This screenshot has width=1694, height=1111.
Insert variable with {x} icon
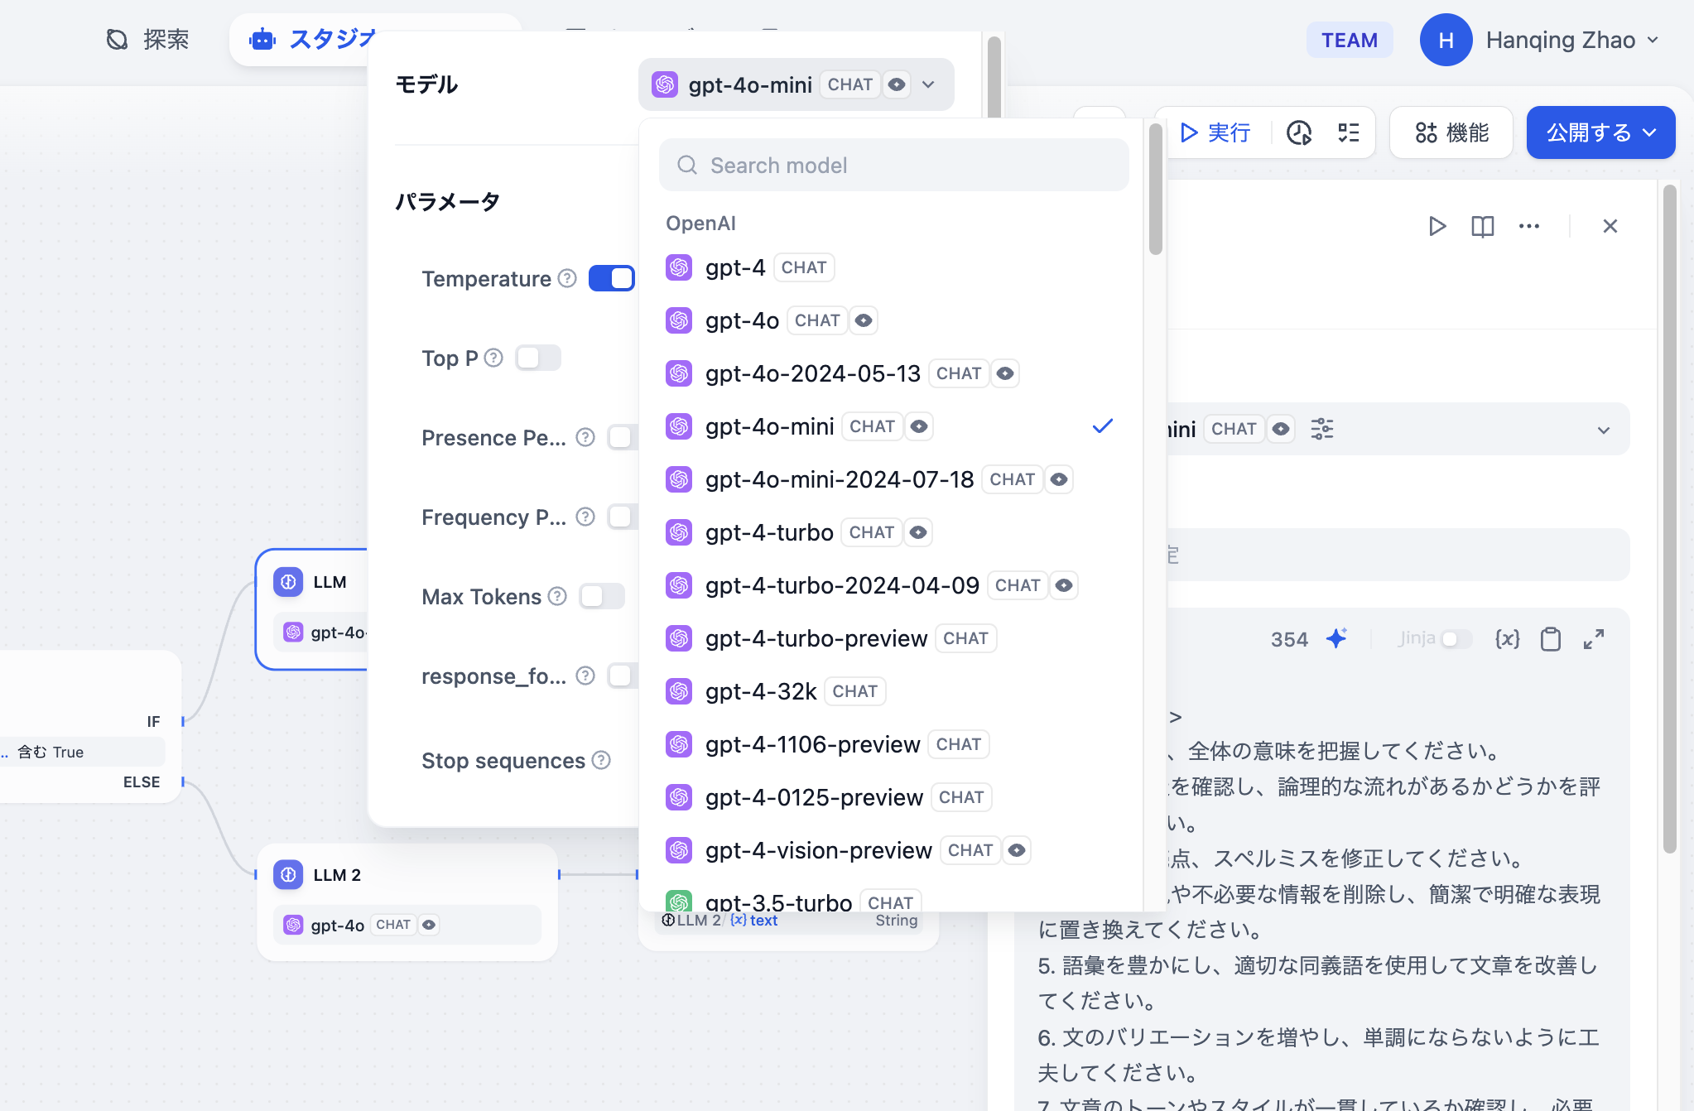tap(1507, 638)
